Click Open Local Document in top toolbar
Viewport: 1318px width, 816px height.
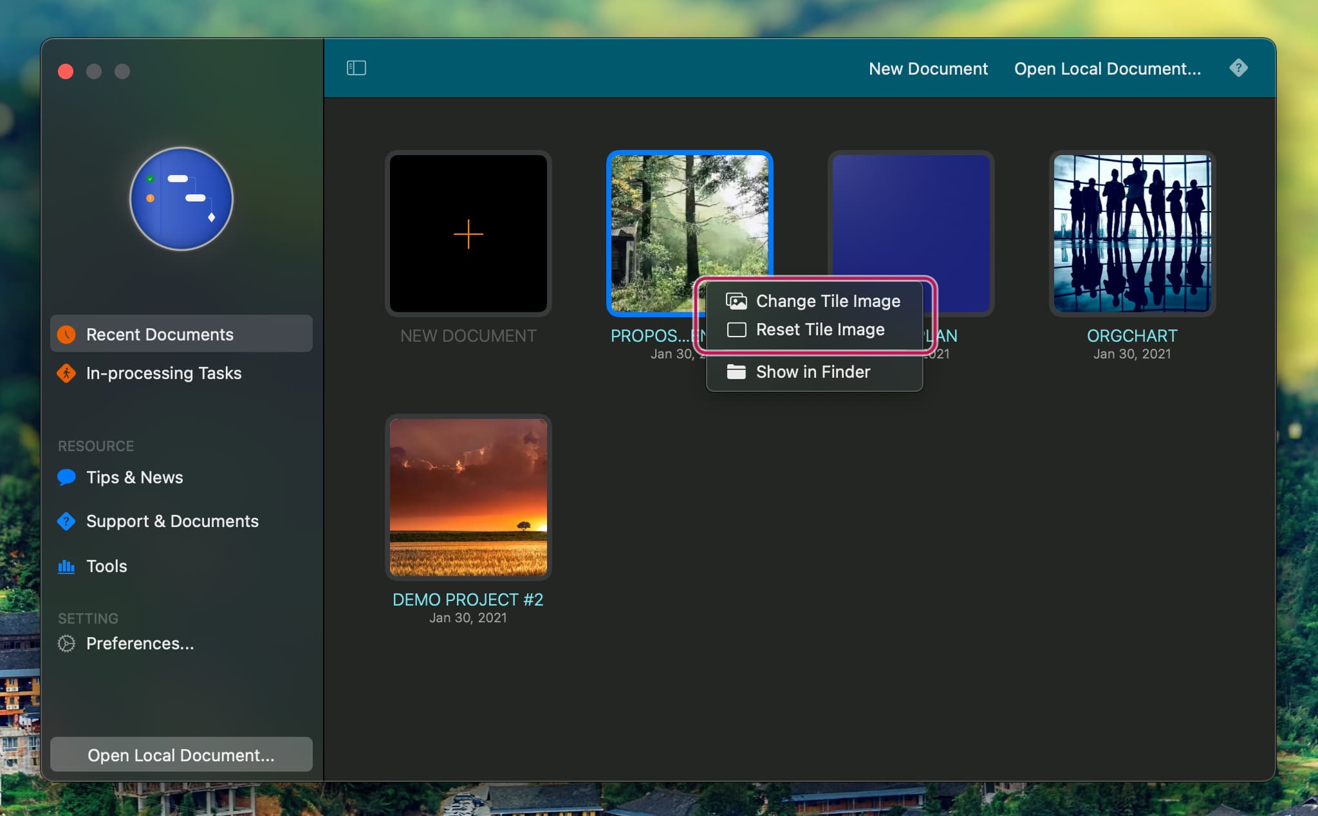click(1107, 69)
